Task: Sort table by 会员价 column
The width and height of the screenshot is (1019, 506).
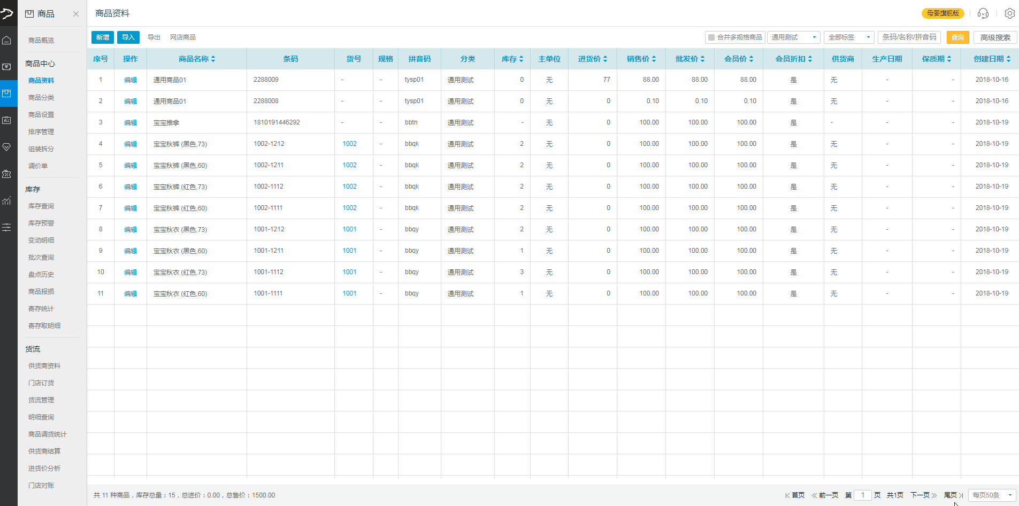Action: pyautogui.click(x=751, y=59)
